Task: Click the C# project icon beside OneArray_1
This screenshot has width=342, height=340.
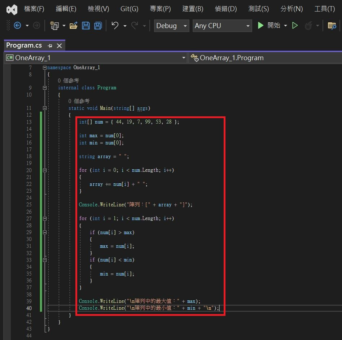Action: [10, 58]
